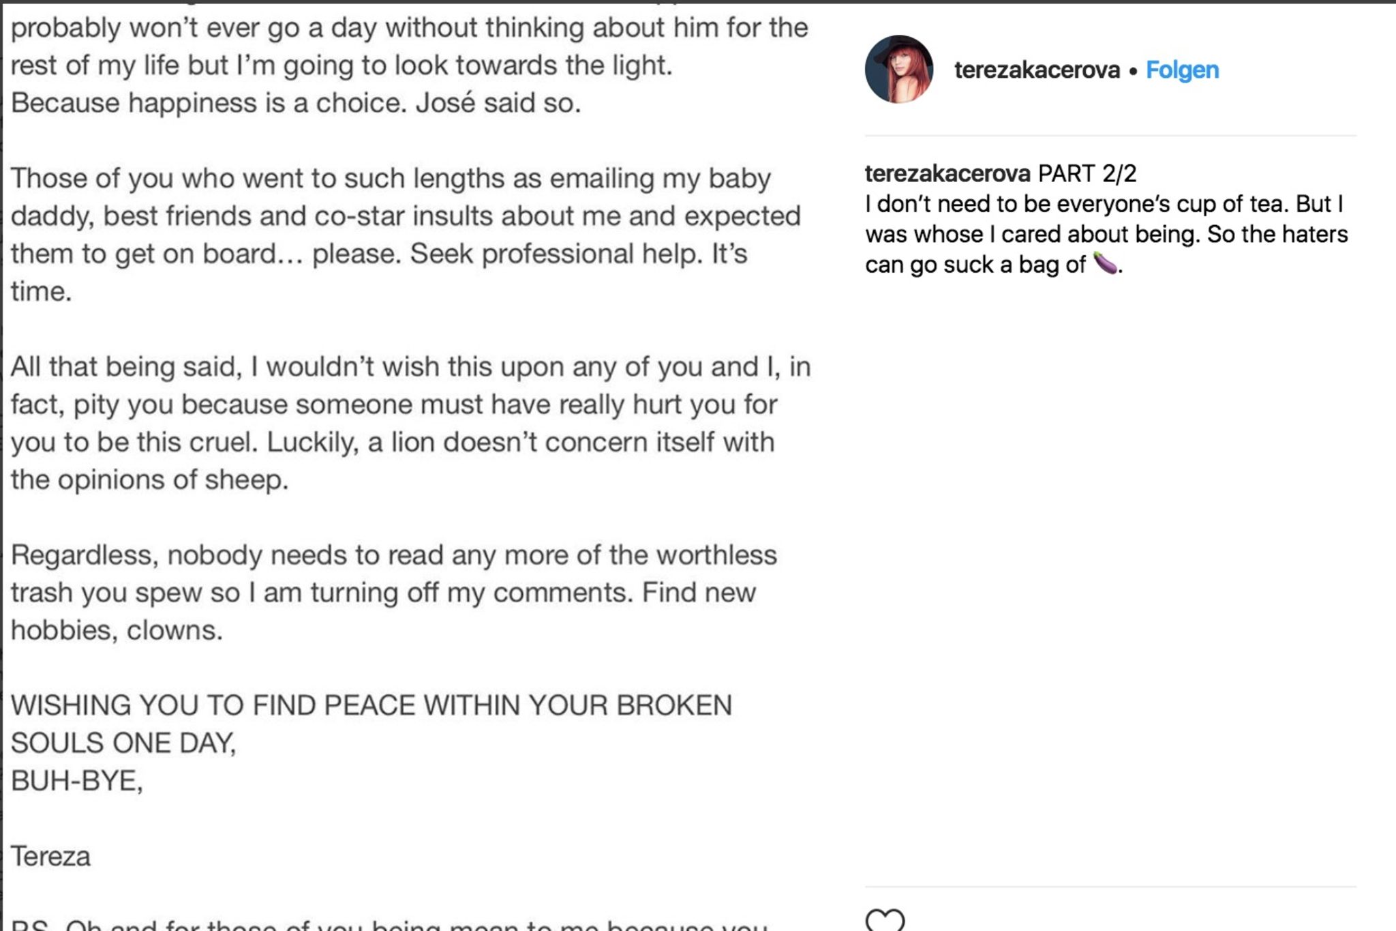1396x931 pixels.
Task: Open terezakacerova's profile picture
Action: pos(899,70)
